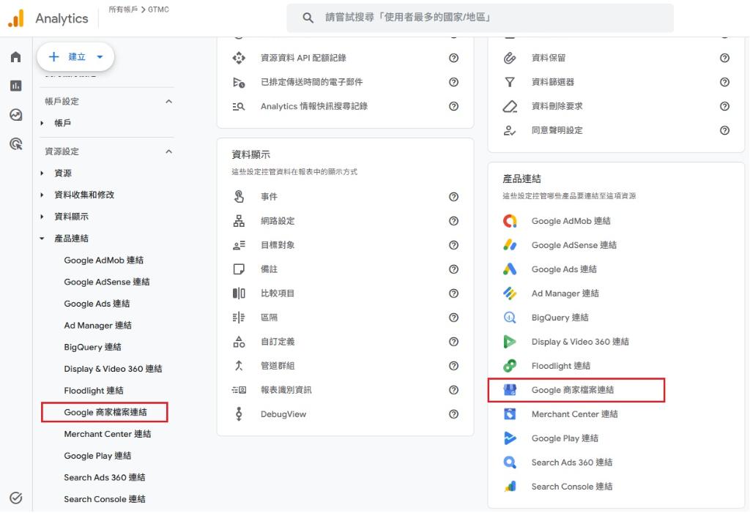Collapse the 帳戶設定 section
The width and height of the screenshot is (750, 513).
pos(169,102)
